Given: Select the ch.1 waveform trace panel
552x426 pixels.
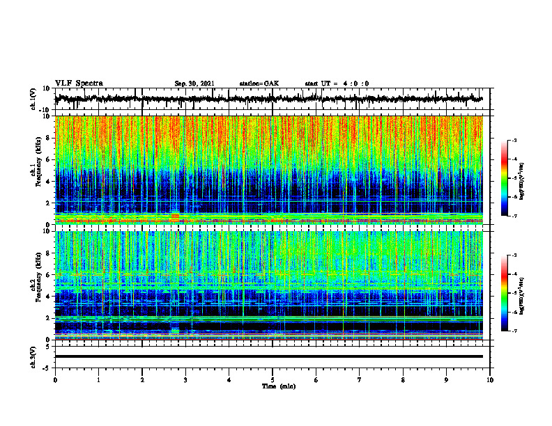Looking at the screenshot, I should pos(273,99).
